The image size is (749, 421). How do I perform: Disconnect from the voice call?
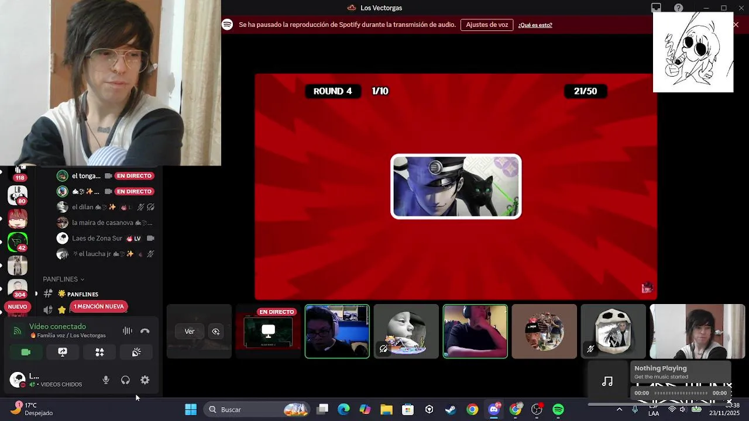(x=145, y=331)
